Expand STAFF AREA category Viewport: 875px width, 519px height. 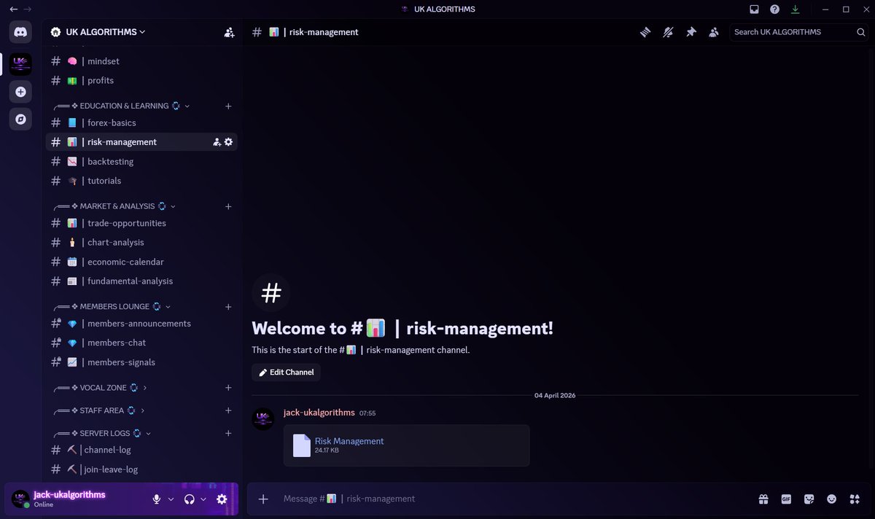pyautogui.click(x=98, y=411)
